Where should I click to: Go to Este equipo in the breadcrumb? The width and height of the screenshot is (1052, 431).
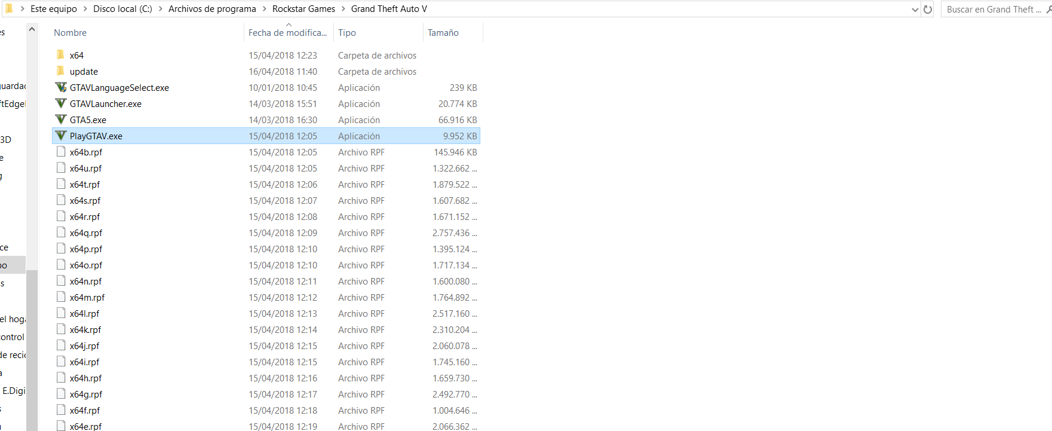click(54, 9)
